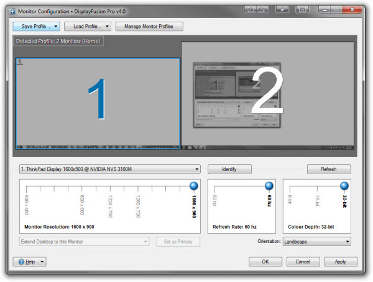This screenshot has width=373, height=282.
Task: Open the Save Profile dropdown
Action: [36, 27]
